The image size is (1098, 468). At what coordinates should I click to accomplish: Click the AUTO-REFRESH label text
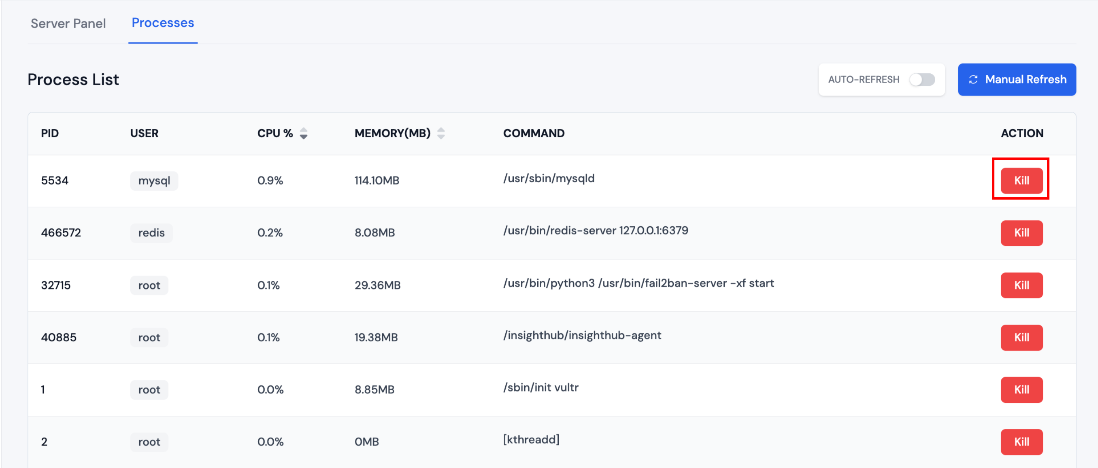click(864, 80)
